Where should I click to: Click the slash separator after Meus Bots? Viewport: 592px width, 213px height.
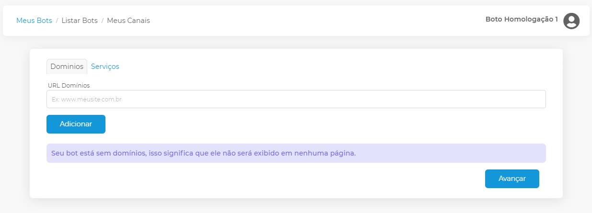pyautogui.click(x=57, y=21)
